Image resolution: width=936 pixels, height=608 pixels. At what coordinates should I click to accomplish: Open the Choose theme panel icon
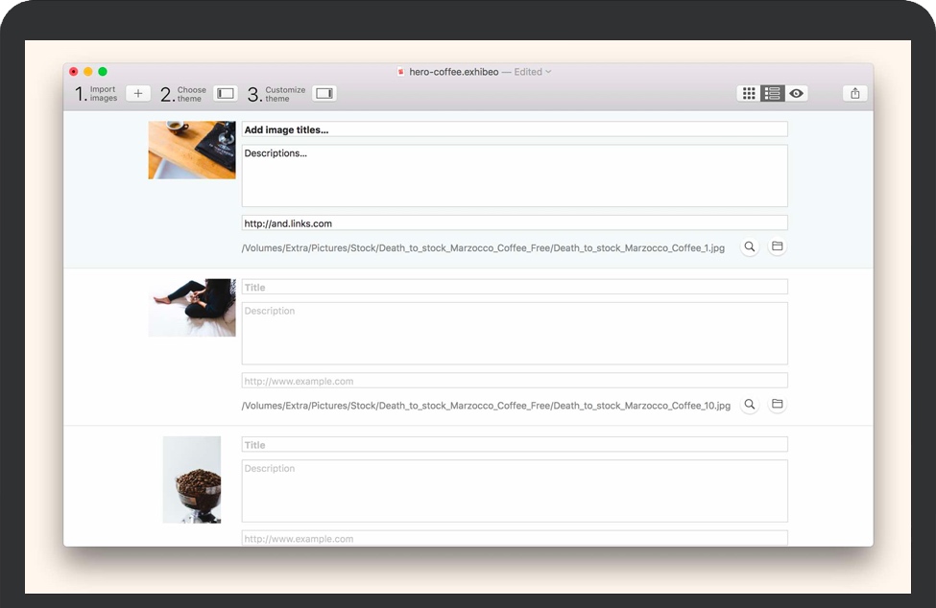coord(226,93)
